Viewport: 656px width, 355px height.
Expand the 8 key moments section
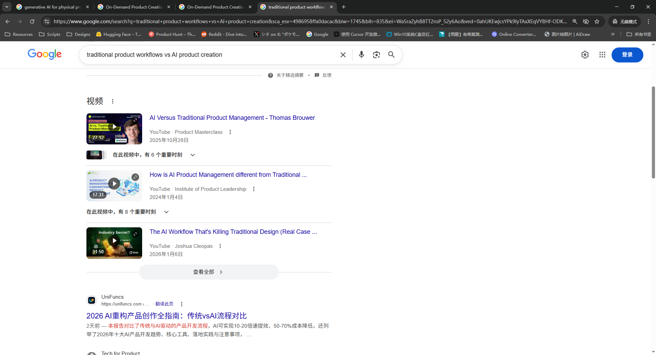[x=166, y=212]
